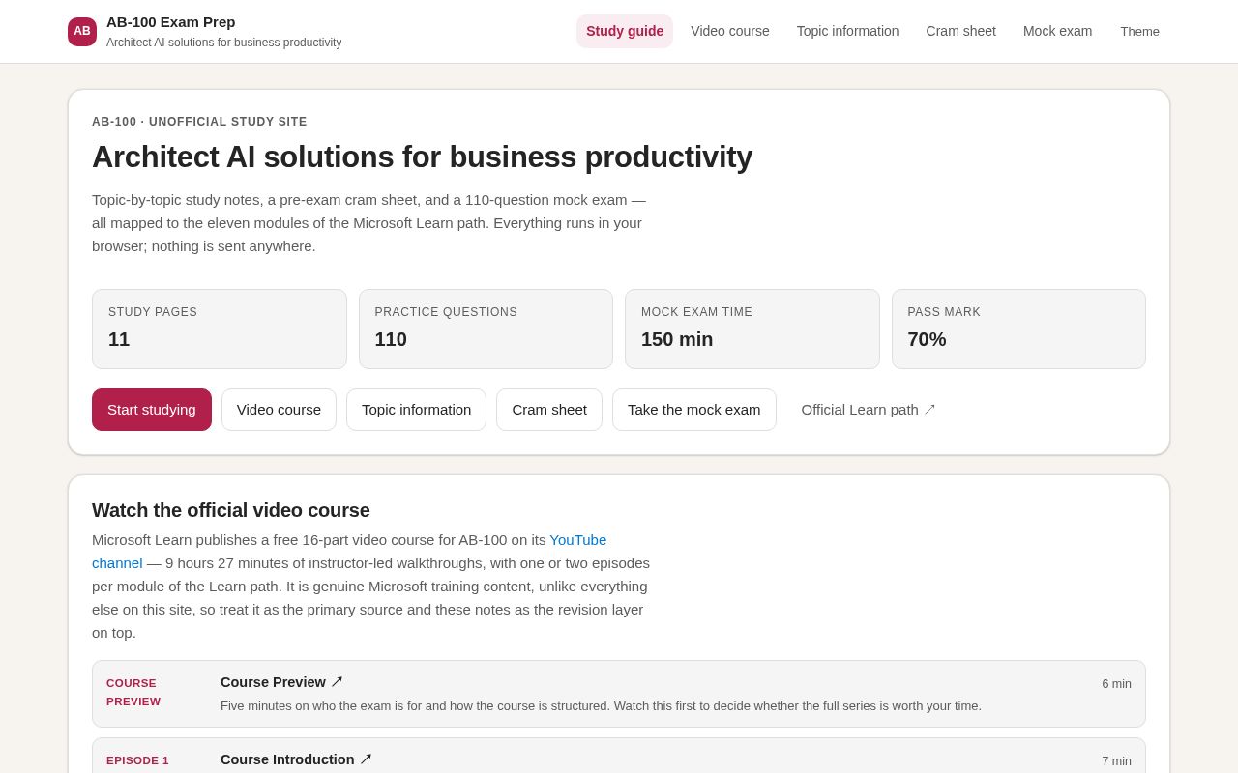Screen dimensions: 1238x773
Task: Select the Practice Questions stat card
Action: [486, 329]
